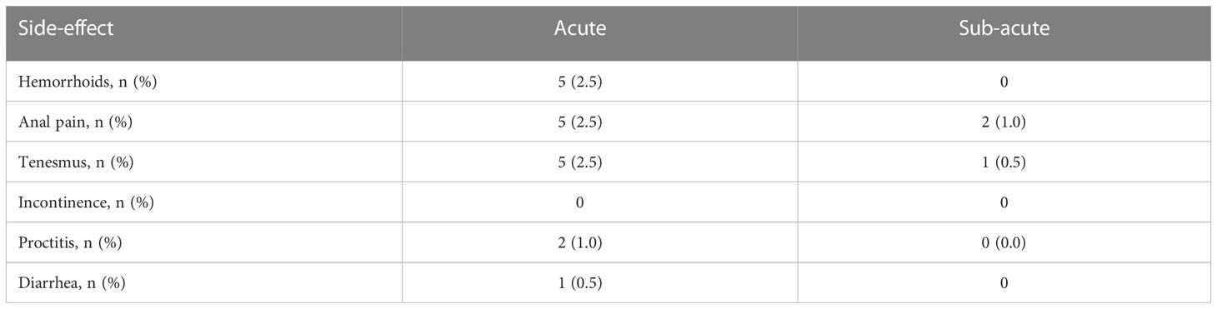Click the Proctitis row label
1217x309 pixels.
click(x=71, y=242)
